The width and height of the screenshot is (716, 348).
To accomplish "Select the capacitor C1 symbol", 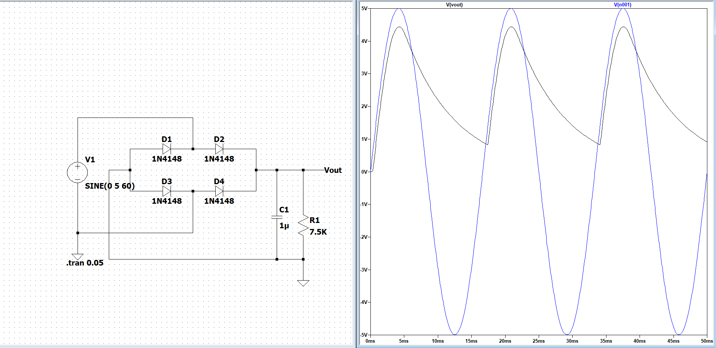I will tap(277, 217).
